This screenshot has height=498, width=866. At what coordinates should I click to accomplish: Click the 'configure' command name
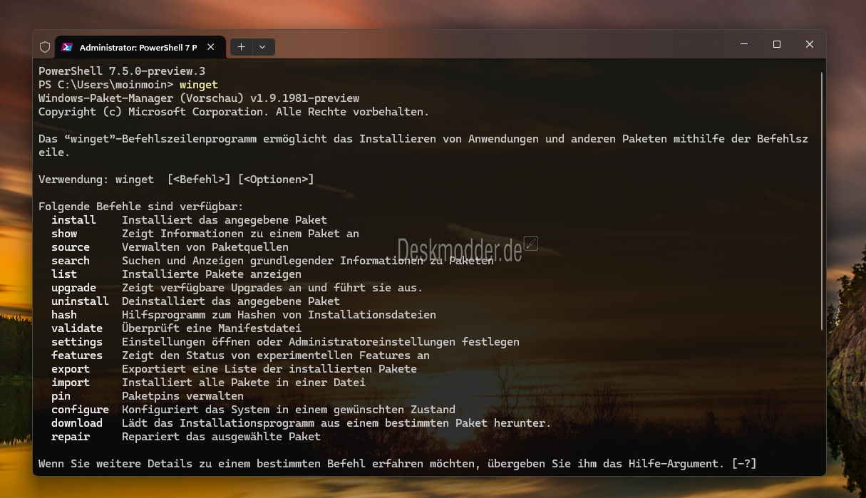point(80,410)
